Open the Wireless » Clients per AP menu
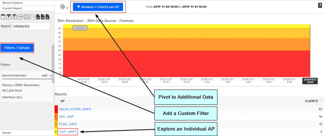The image size is (325, 136). [x=98, y=7]
